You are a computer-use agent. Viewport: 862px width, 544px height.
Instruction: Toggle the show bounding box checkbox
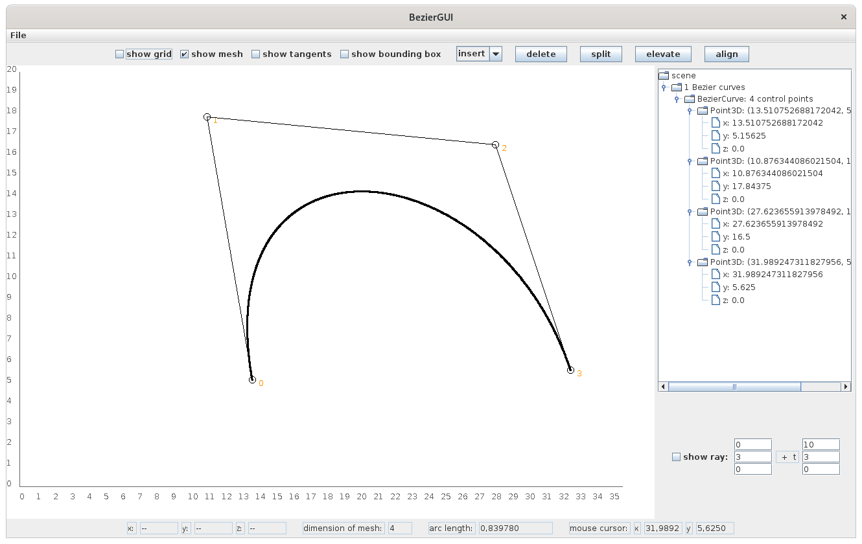[x=344, y=54]
